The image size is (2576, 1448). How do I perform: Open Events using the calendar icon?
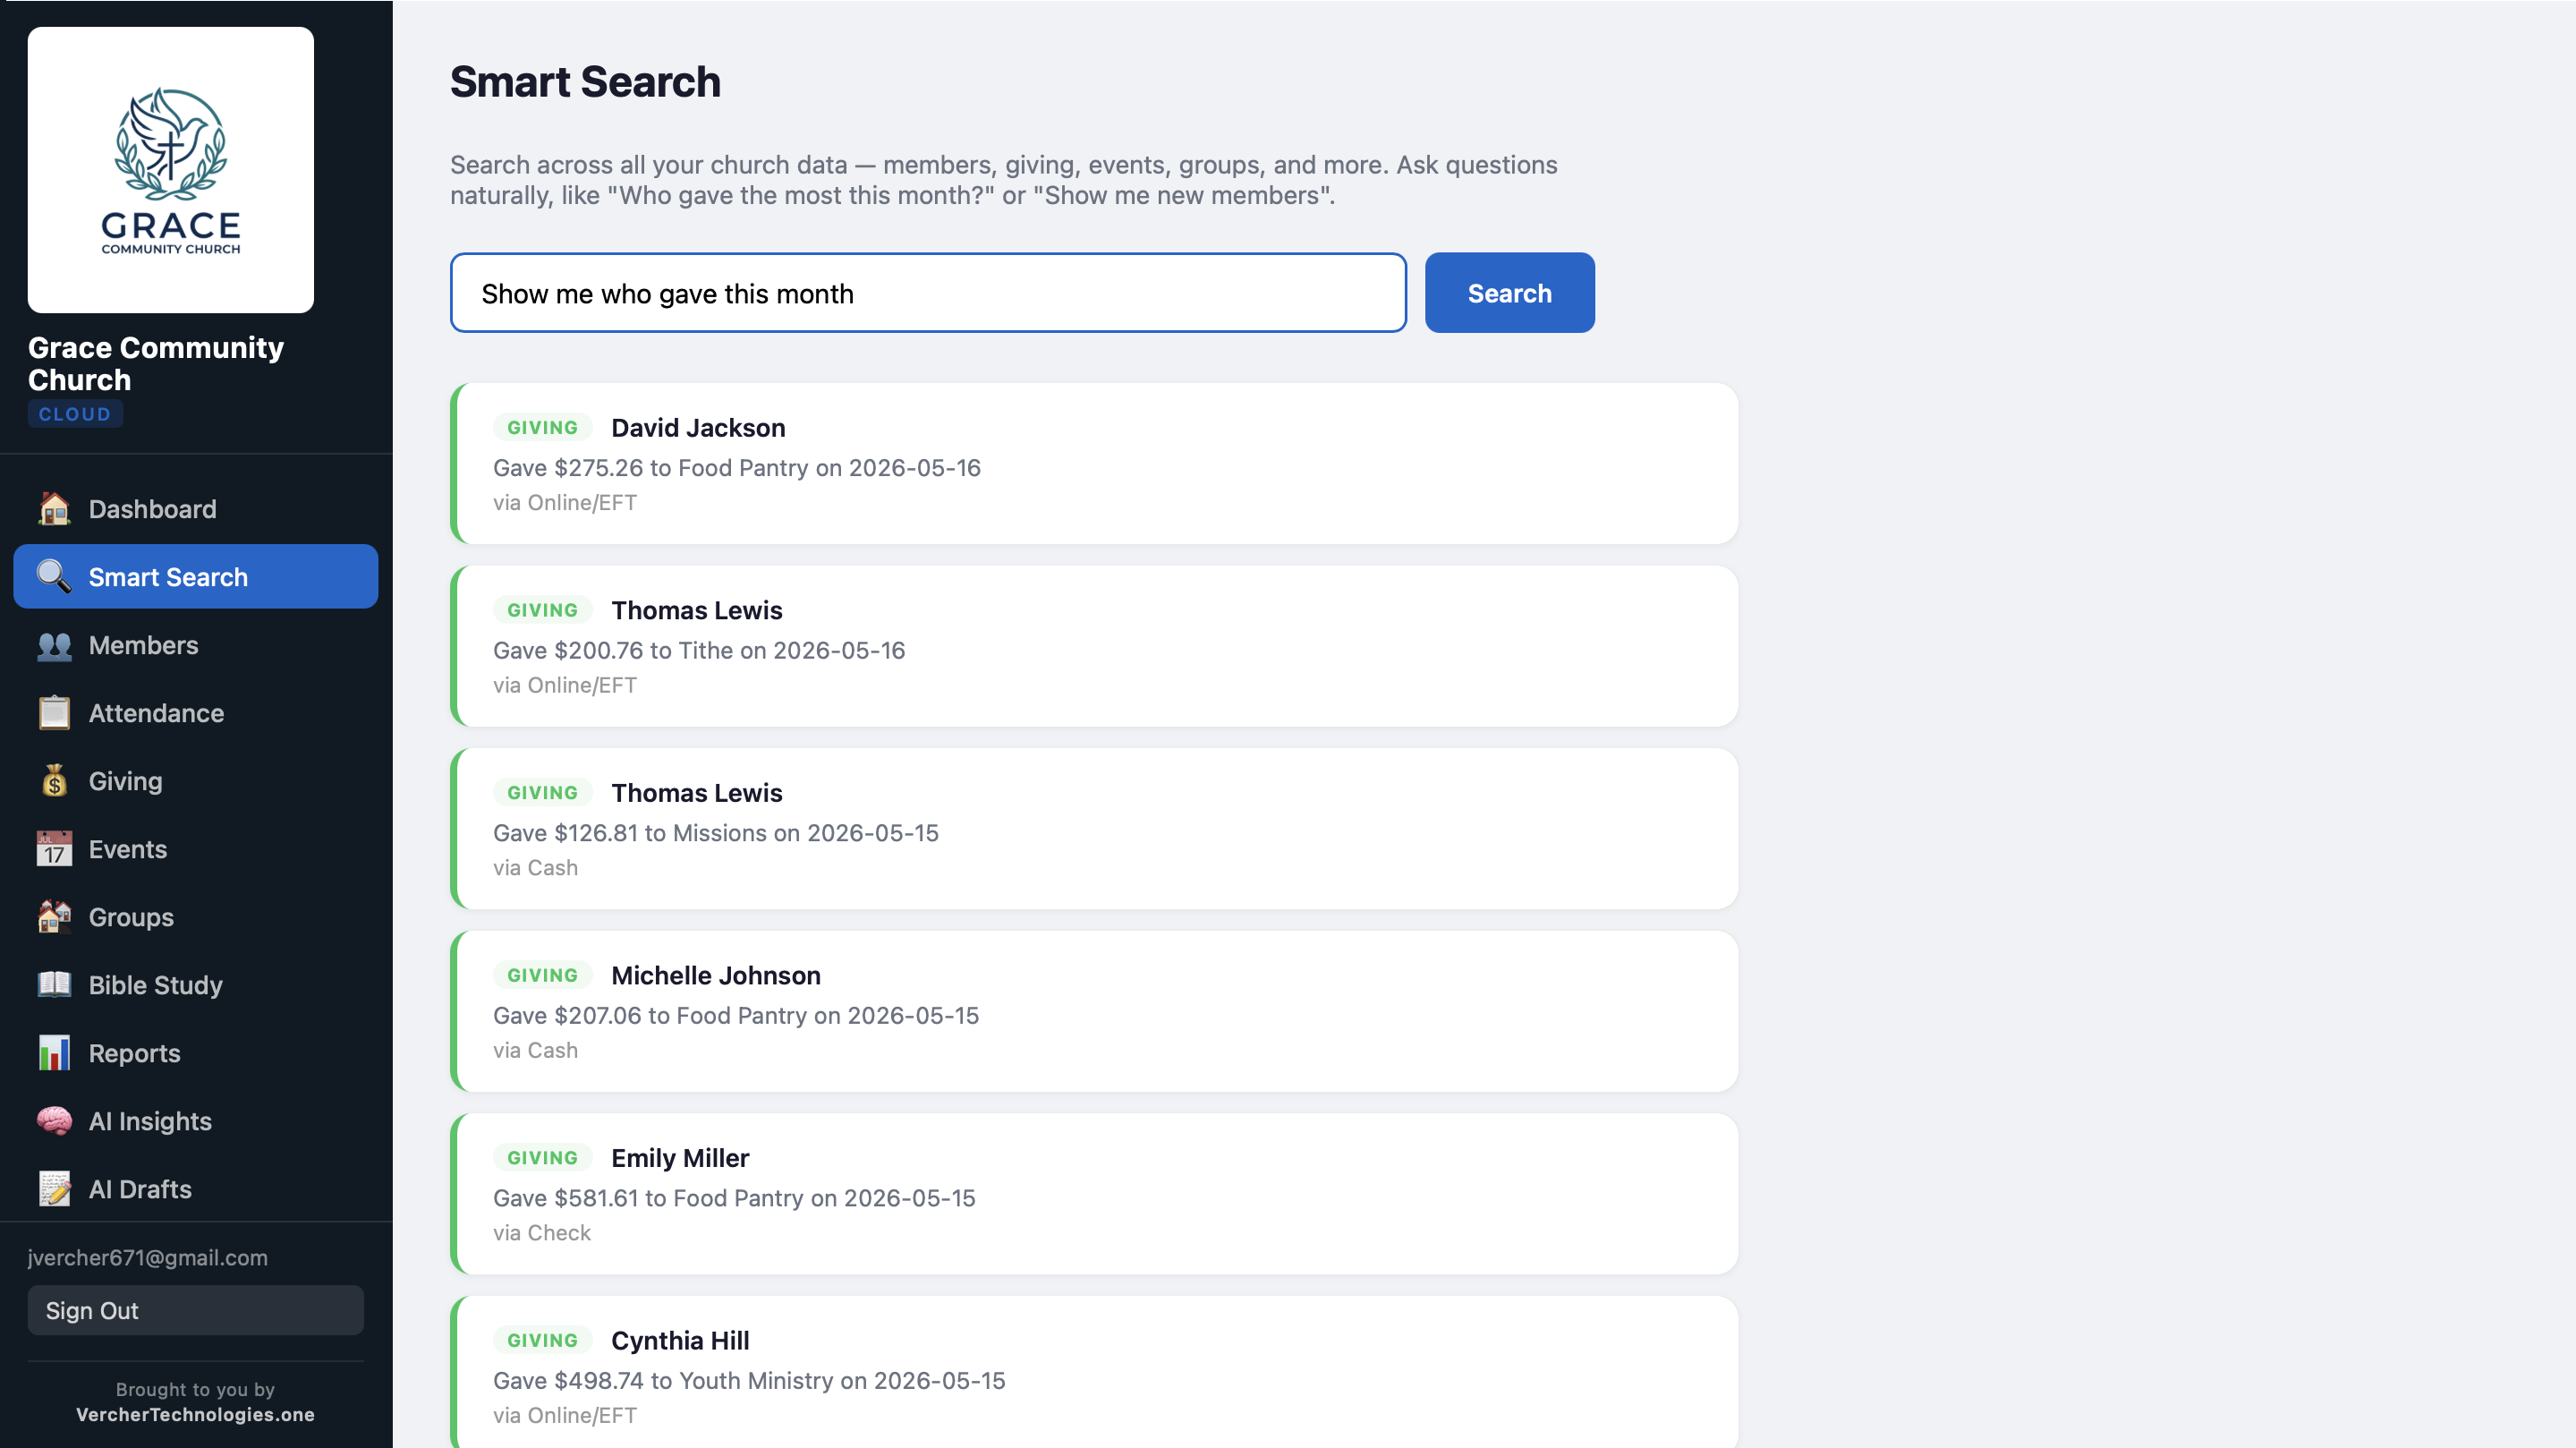coord(54,849)
